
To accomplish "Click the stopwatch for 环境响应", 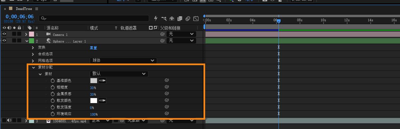I will 53,114.
